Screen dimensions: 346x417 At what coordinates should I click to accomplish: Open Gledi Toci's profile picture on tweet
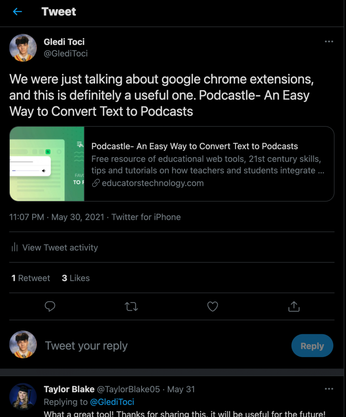pyautogui.click(x=23, y=48)
